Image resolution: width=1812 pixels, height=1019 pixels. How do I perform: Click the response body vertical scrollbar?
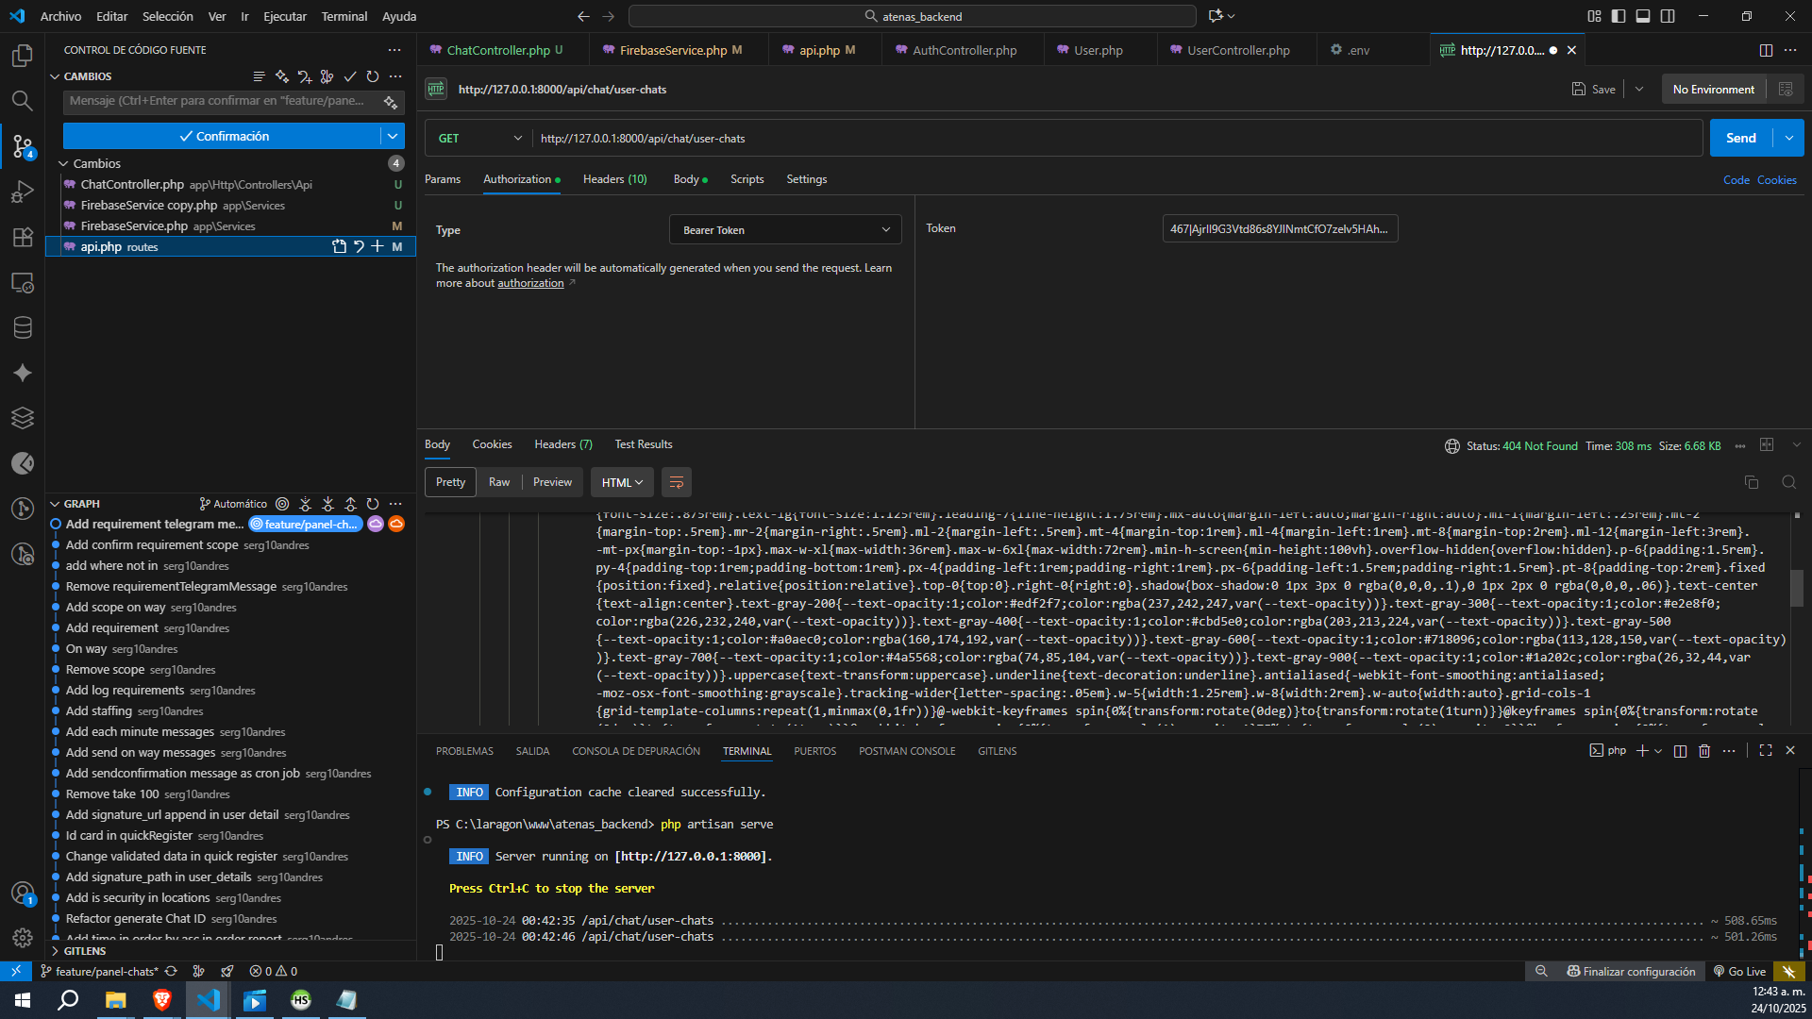coord(1797,590)
